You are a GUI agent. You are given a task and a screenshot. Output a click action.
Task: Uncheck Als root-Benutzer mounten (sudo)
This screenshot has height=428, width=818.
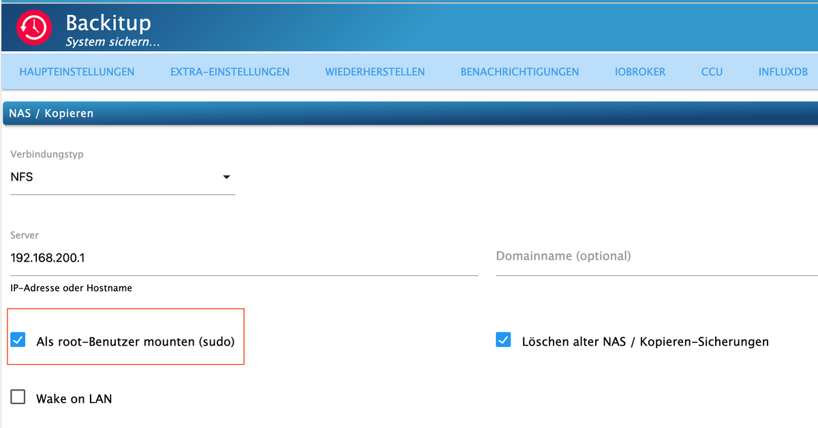[18, 341]
